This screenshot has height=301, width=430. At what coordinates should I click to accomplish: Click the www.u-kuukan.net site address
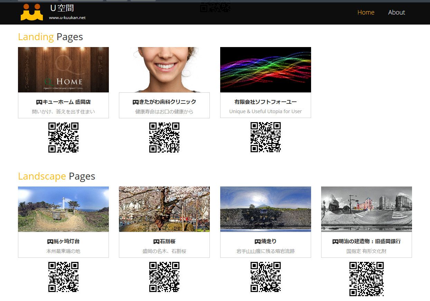pos(67,18)
